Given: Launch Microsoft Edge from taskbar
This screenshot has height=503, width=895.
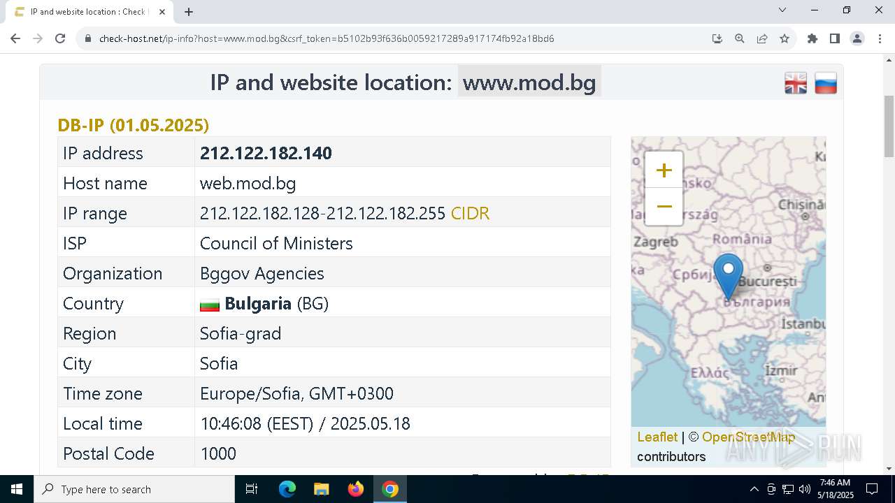Looking at the screenshot, I should coord(287,489).
